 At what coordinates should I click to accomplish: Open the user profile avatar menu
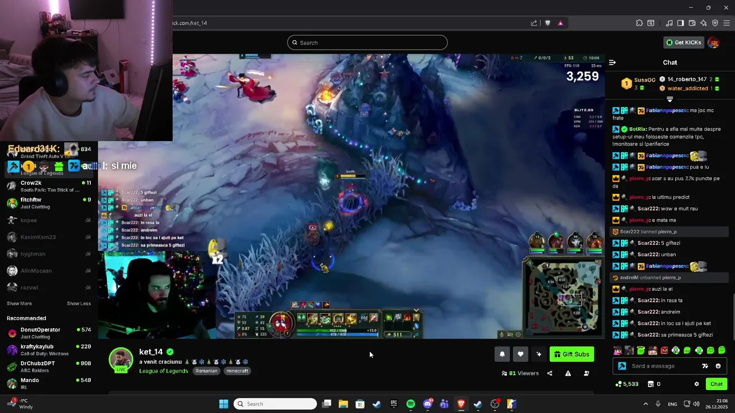coord(714,42)
